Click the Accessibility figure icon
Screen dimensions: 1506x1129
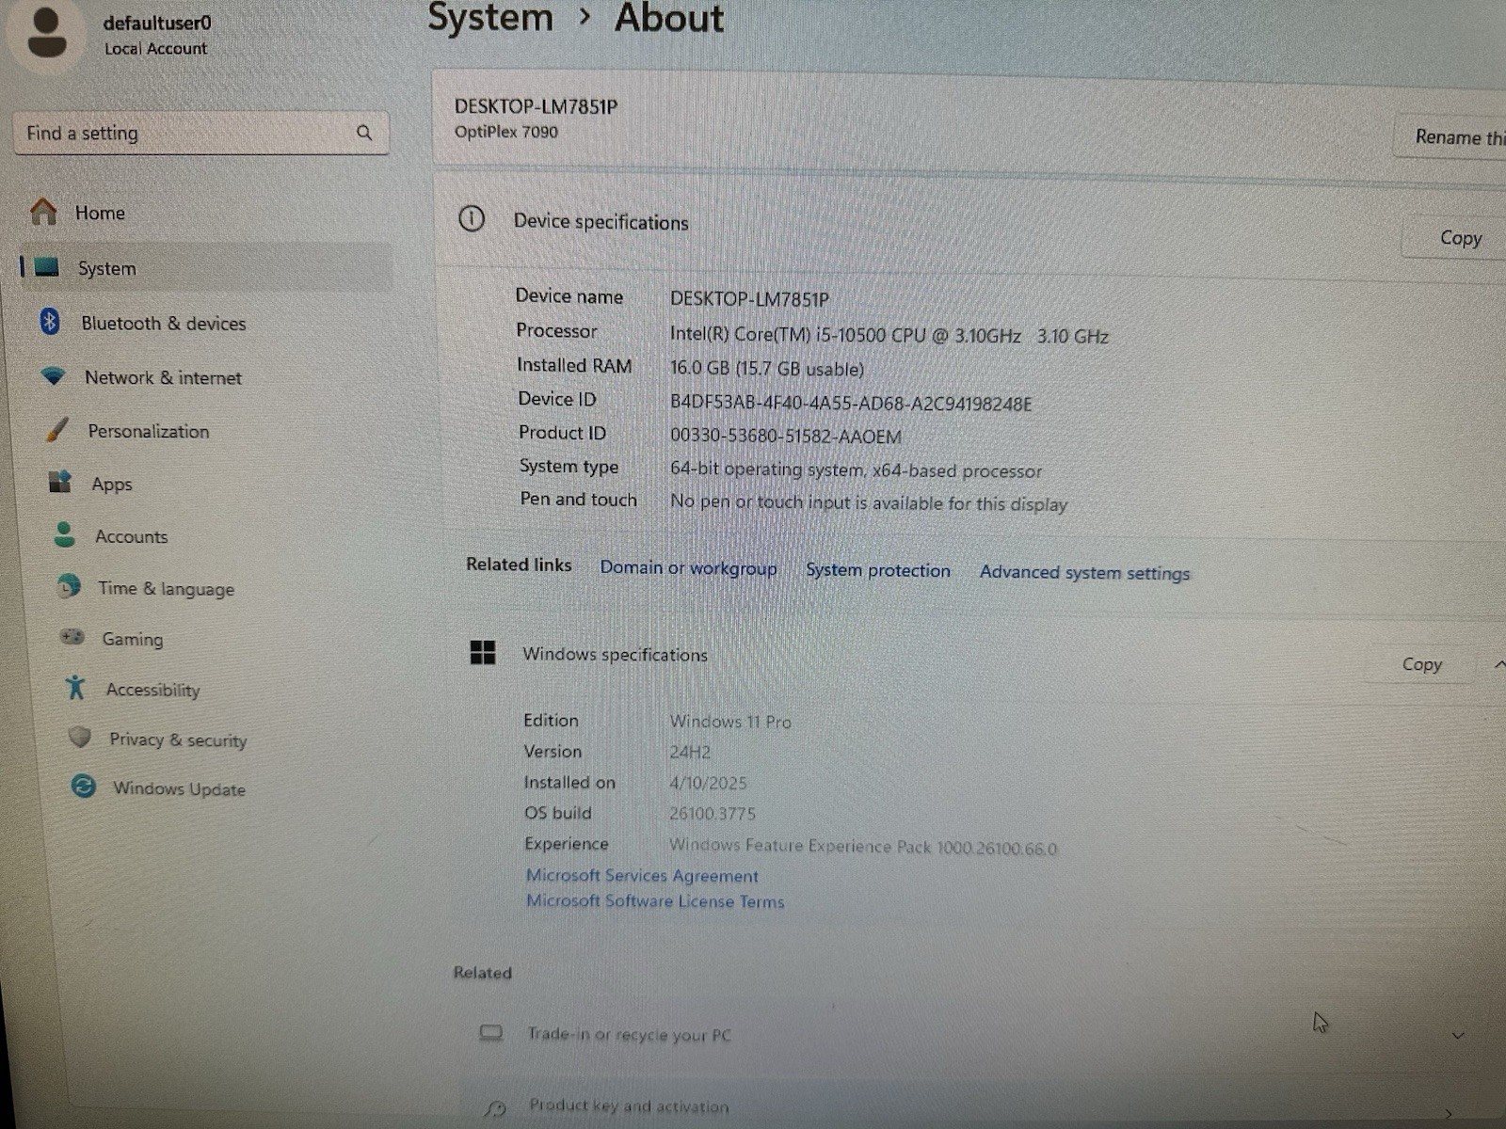point(75,688)
